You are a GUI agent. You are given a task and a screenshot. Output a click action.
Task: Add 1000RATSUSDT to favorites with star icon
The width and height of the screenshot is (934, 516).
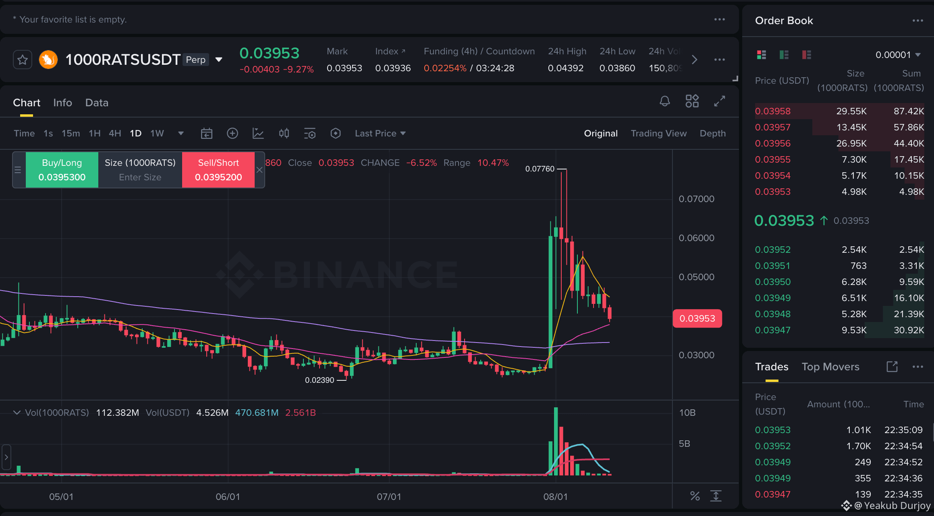coord(23,60)
